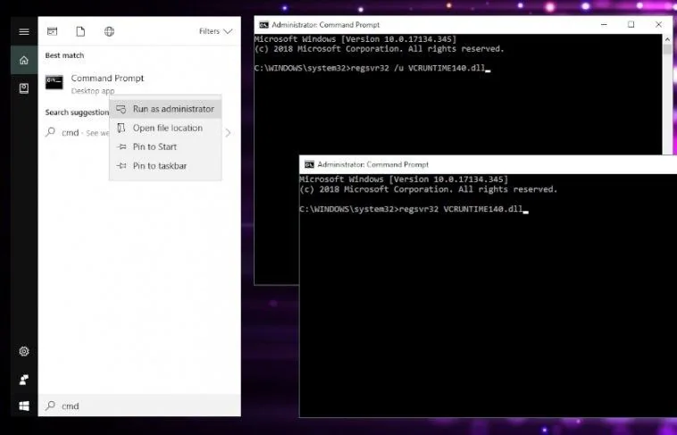677x435 pixels.
Task: Click the Search suggestions heading
Action: click(78, 113)
